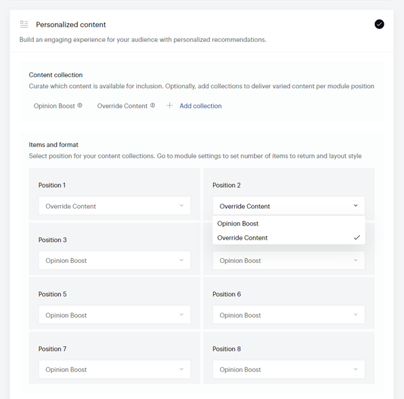404x399 pixels.
Task: Toggle the black checkmark circle for Personalized content
Action: click(x=379, y=24)
